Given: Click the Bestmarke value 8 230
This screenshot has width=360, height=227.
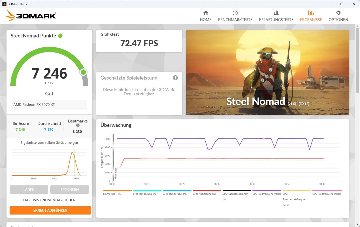Looking at the screenshot, I should 77,132.
